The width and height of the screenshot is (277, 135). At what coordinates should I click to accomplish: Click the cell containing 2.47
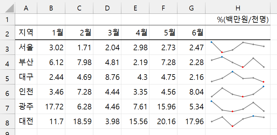[191, 48]
